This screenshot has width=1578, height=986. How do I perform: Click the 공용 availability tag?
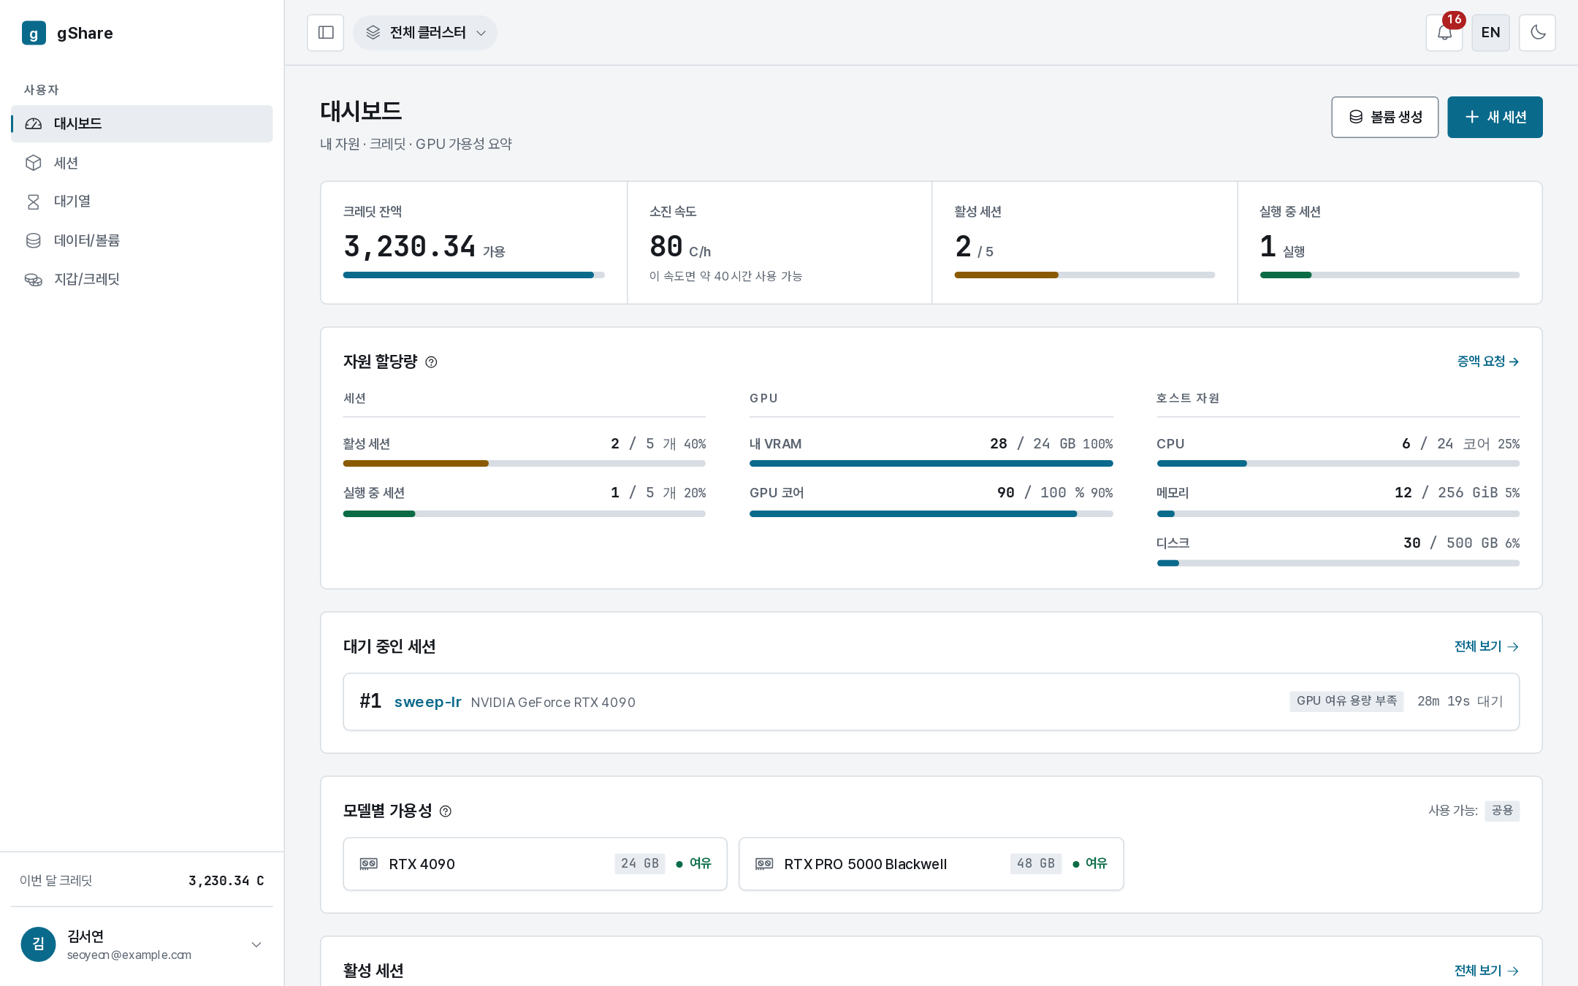[1502, 811]
